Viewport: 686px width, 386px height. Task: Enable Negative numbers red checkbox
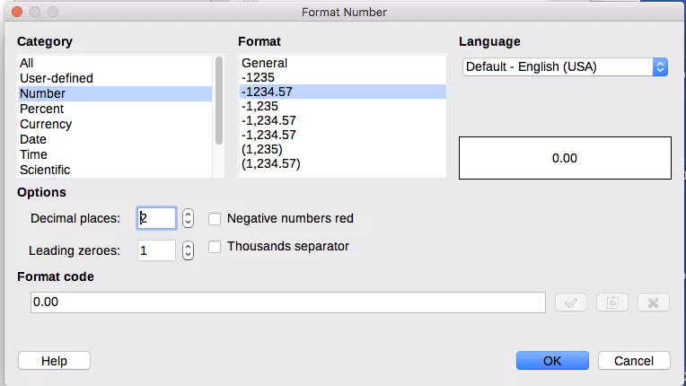215,218
